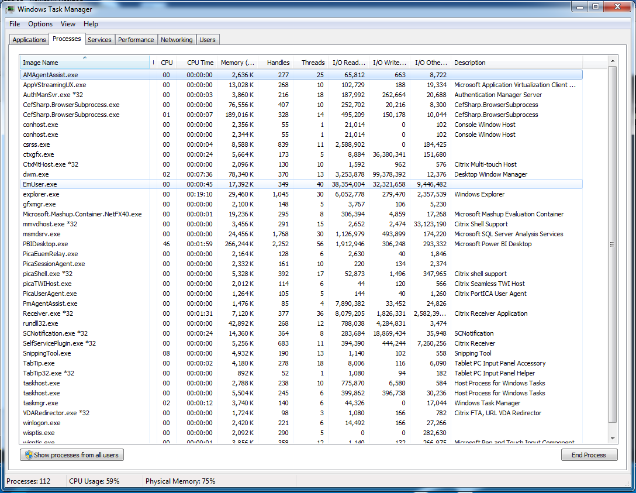Sort by Image Name column header
Screen dimensions: 636x493
coord(84,63)
